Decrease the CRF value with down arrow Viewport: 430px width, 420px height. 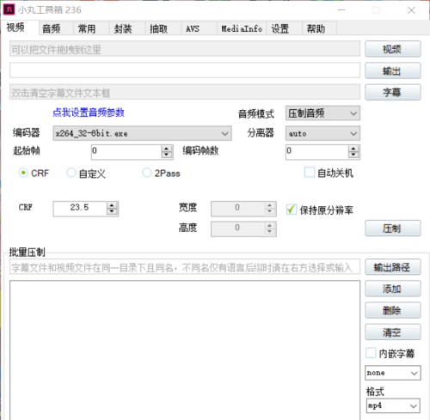tap(112, 212)
